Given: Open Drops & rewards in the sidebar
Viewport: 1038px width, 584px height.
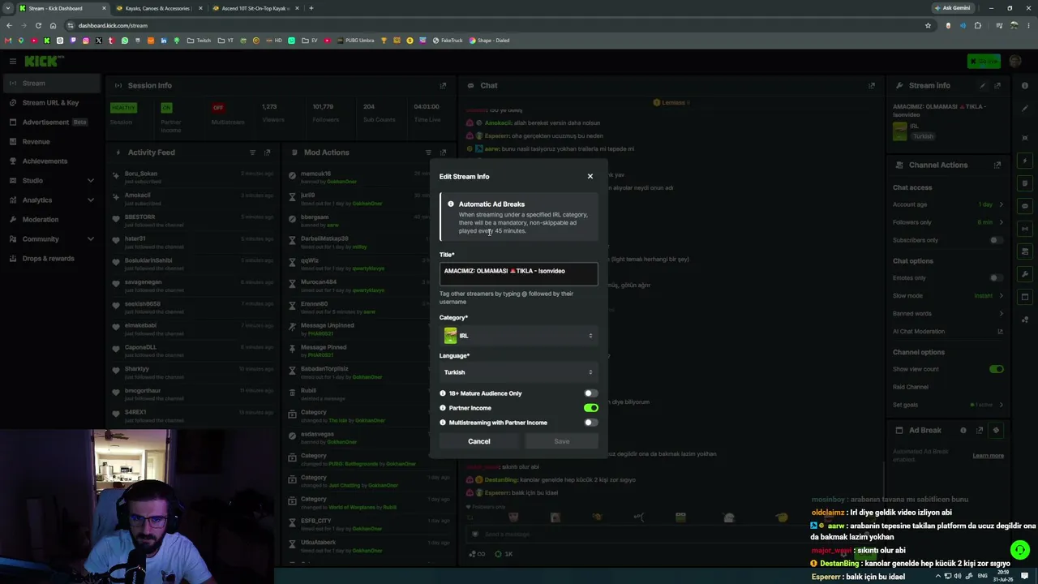Looking at the screenshot, I should coord(50,259).
